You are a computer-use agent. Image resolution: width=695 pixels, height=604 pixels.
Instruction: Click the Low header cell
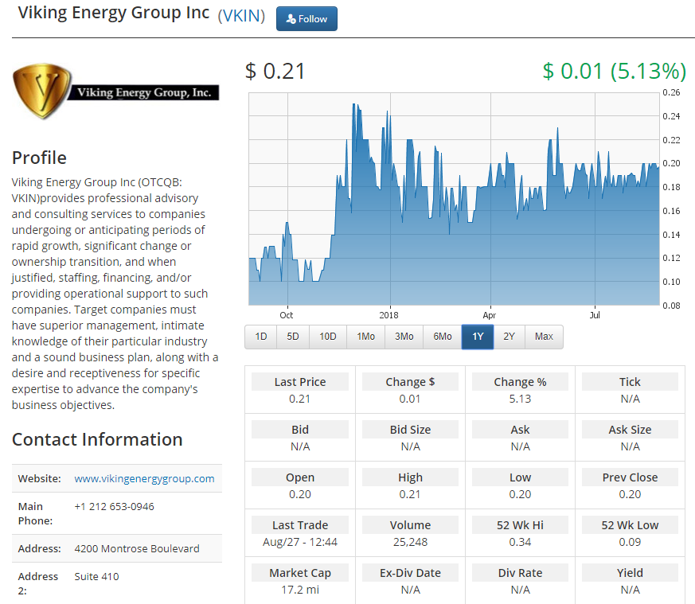[520, 477]
